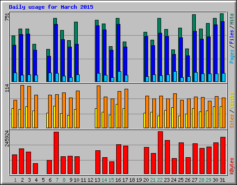Click the 'Hits' legend label
237x185 pixels.
pos(232,19)
